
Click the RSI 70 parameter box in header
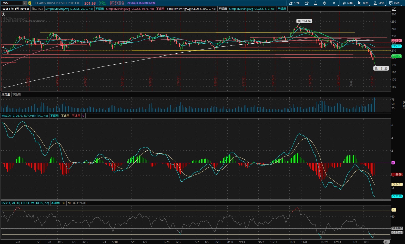point(69,203)
